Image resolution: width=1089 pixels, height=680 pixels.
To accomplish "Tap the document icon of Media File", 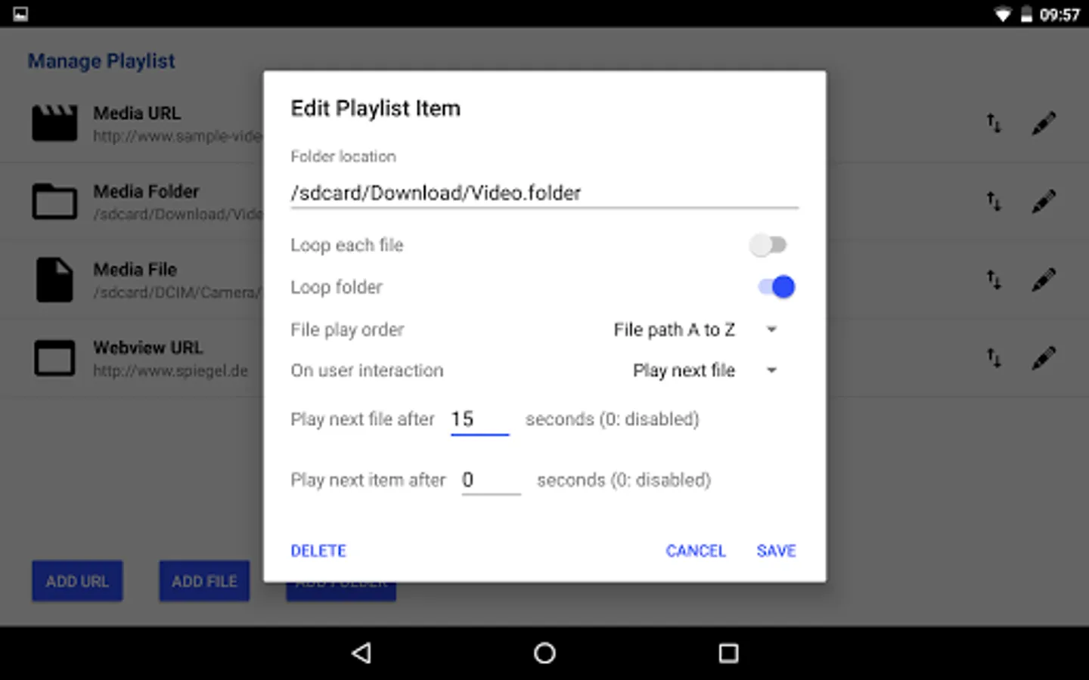I will 54,280.
